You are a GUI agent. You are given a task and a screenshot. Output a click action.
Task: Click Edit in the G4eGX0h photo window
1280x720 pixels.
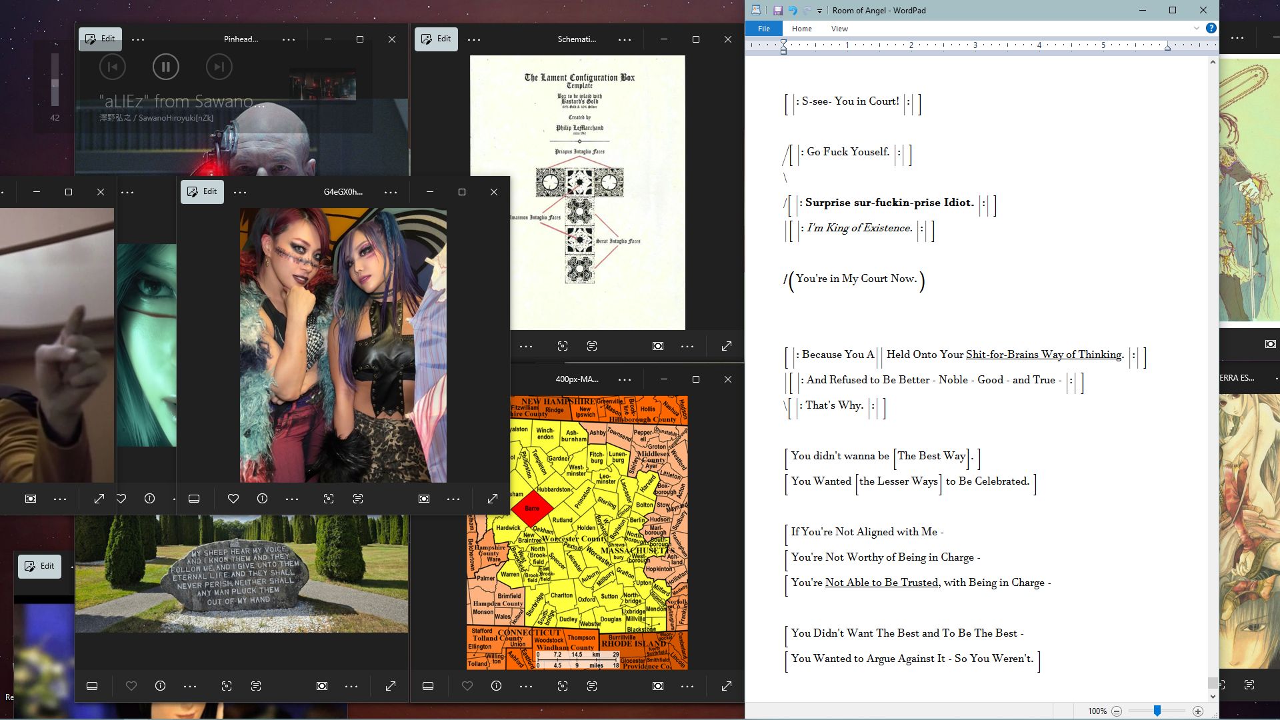point(202,191)
